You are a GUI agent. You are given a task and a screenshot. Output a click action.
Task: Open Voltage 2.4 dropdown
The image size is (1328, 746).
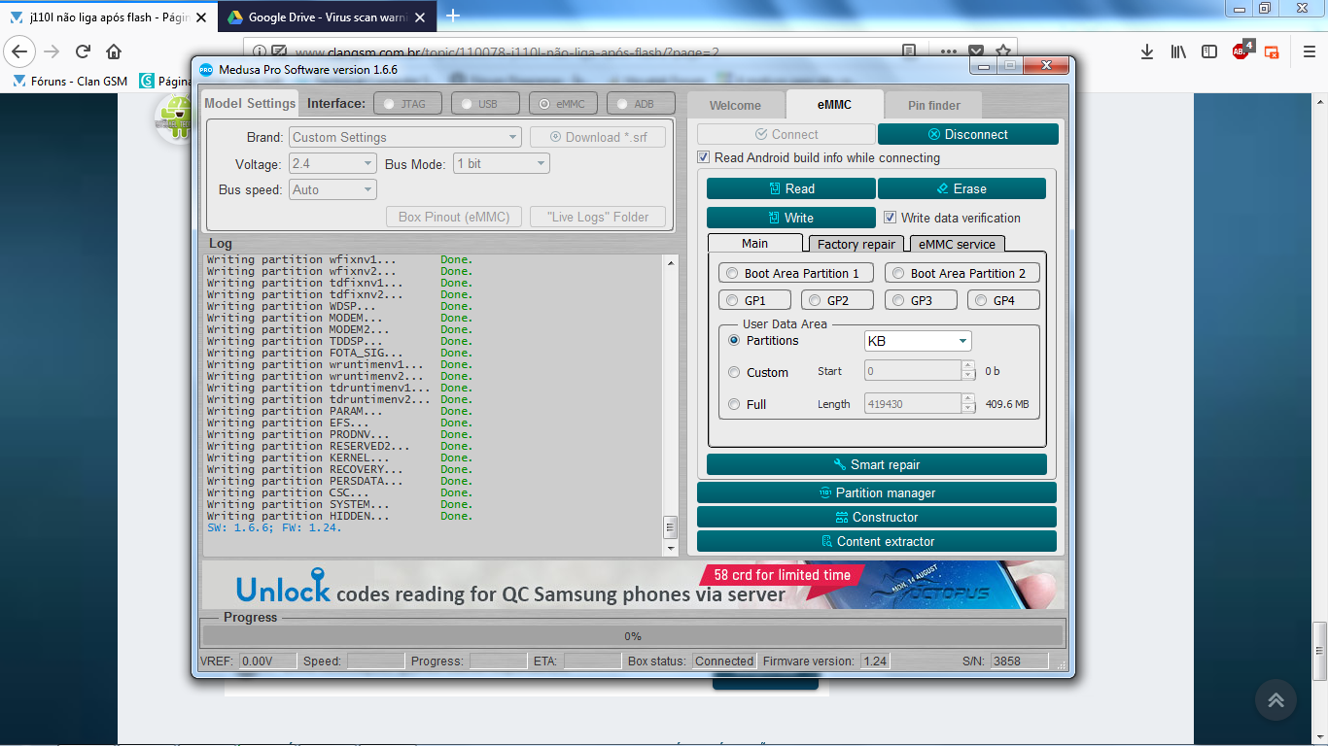click(x=332, y=164)
